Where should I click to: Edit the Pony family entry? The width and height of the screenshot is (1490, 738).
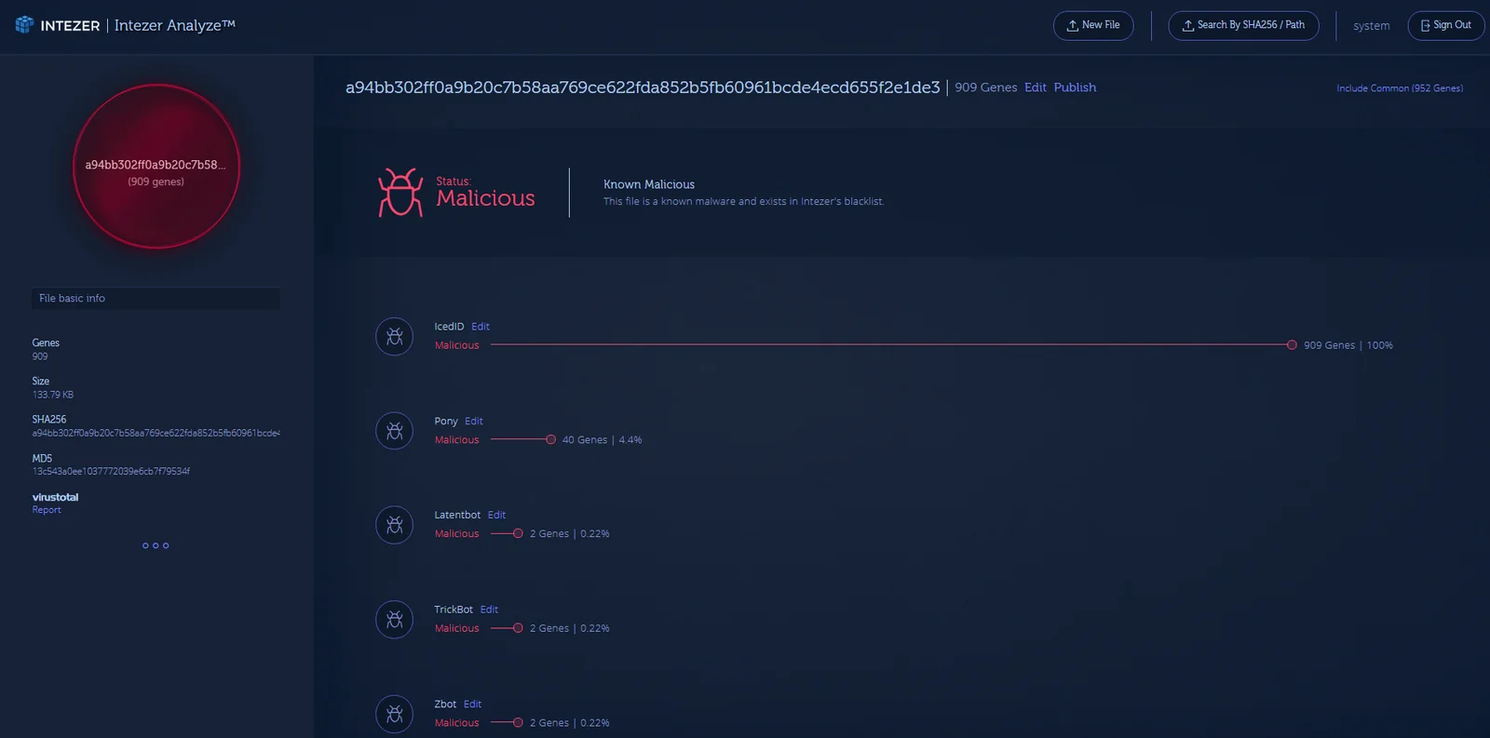click(474, 422)
